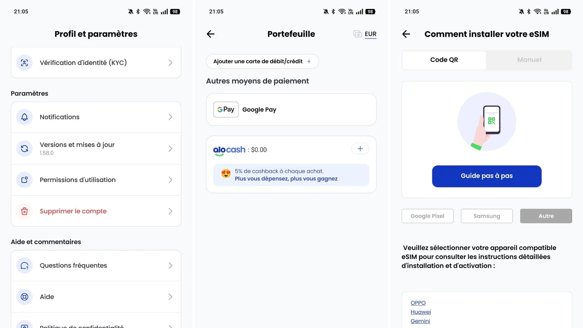Select the Autre device option
Image resolution: width=583 pixels, height=328 pixels.
(546, 216)
